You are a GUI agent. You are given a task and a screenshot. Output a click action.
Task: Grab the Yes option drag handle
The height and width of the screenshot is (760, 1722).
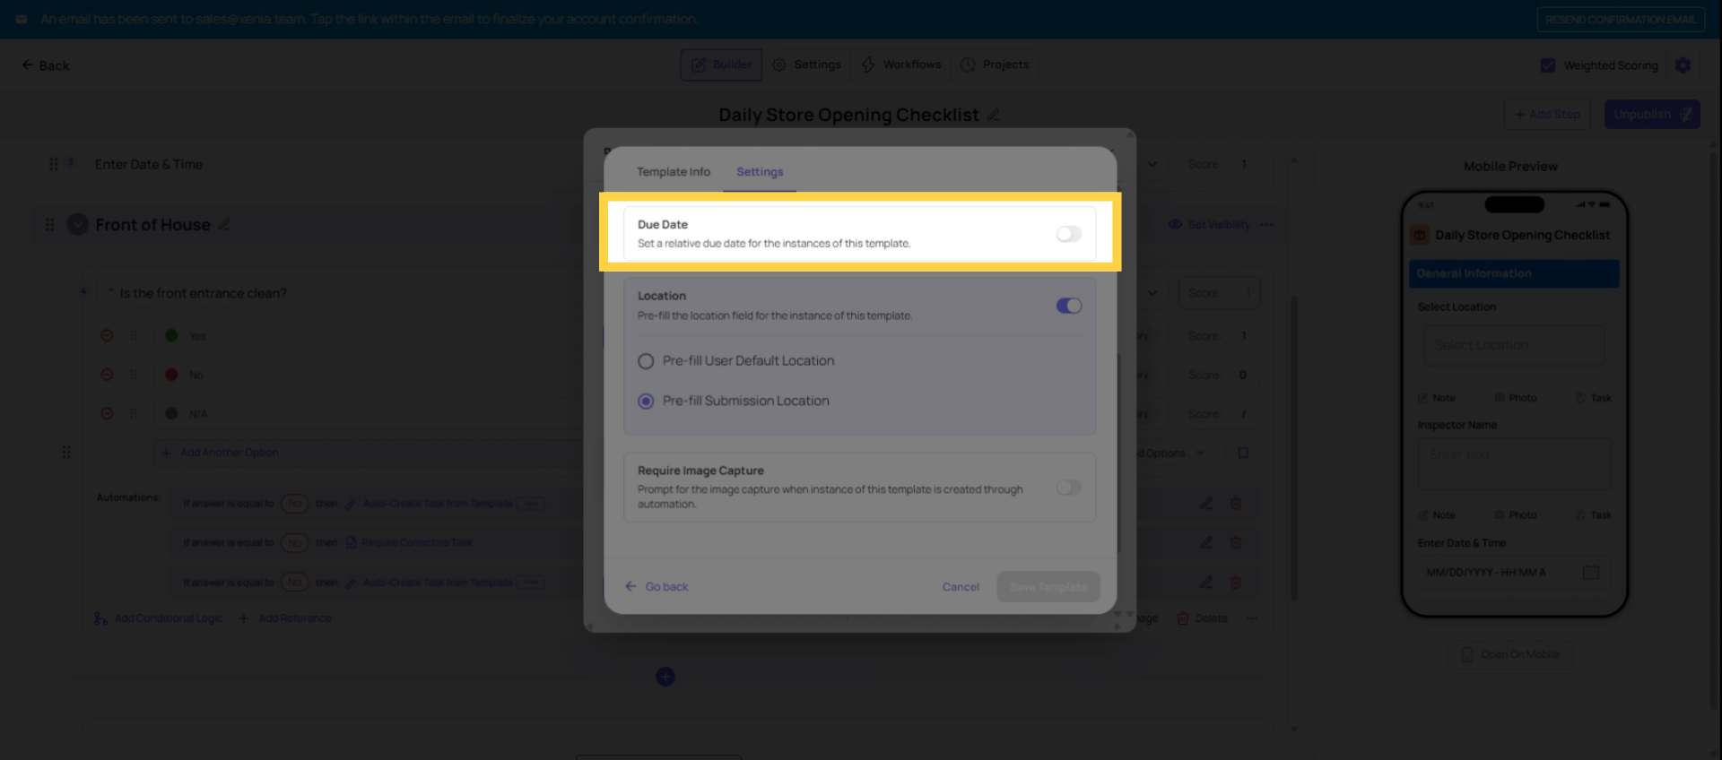coord(133,336)
